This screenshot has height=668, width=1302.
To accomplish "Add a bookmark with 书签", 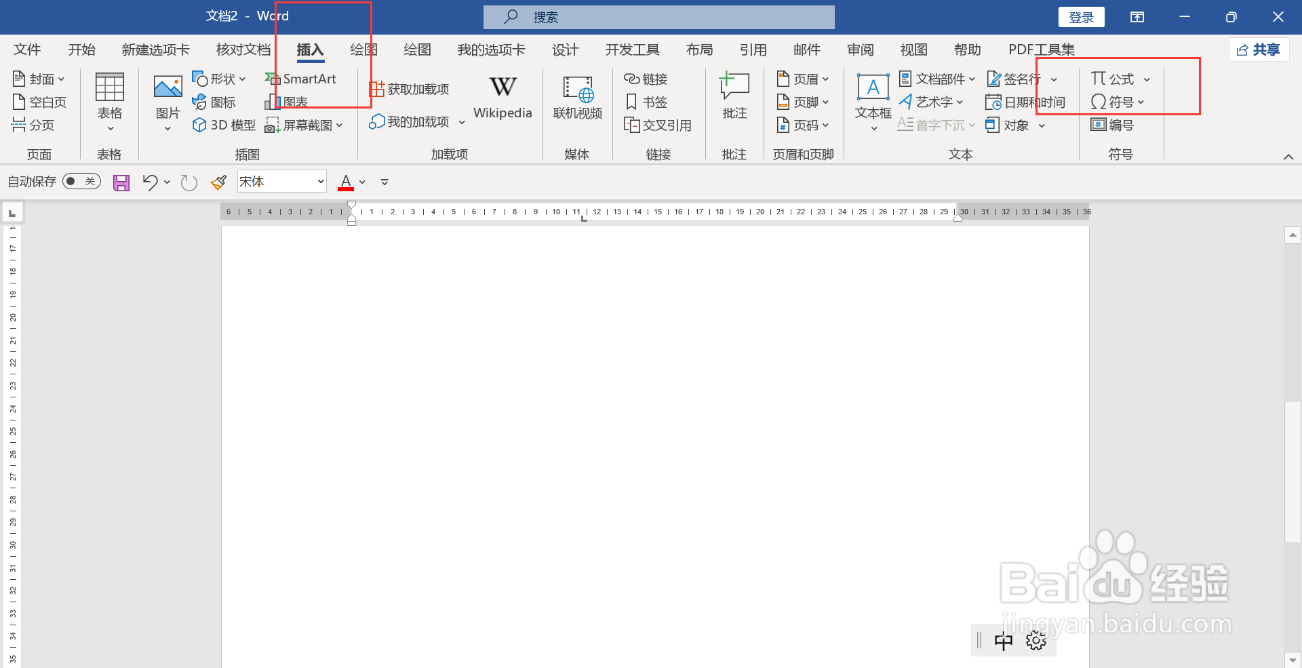I will [646, 102].
